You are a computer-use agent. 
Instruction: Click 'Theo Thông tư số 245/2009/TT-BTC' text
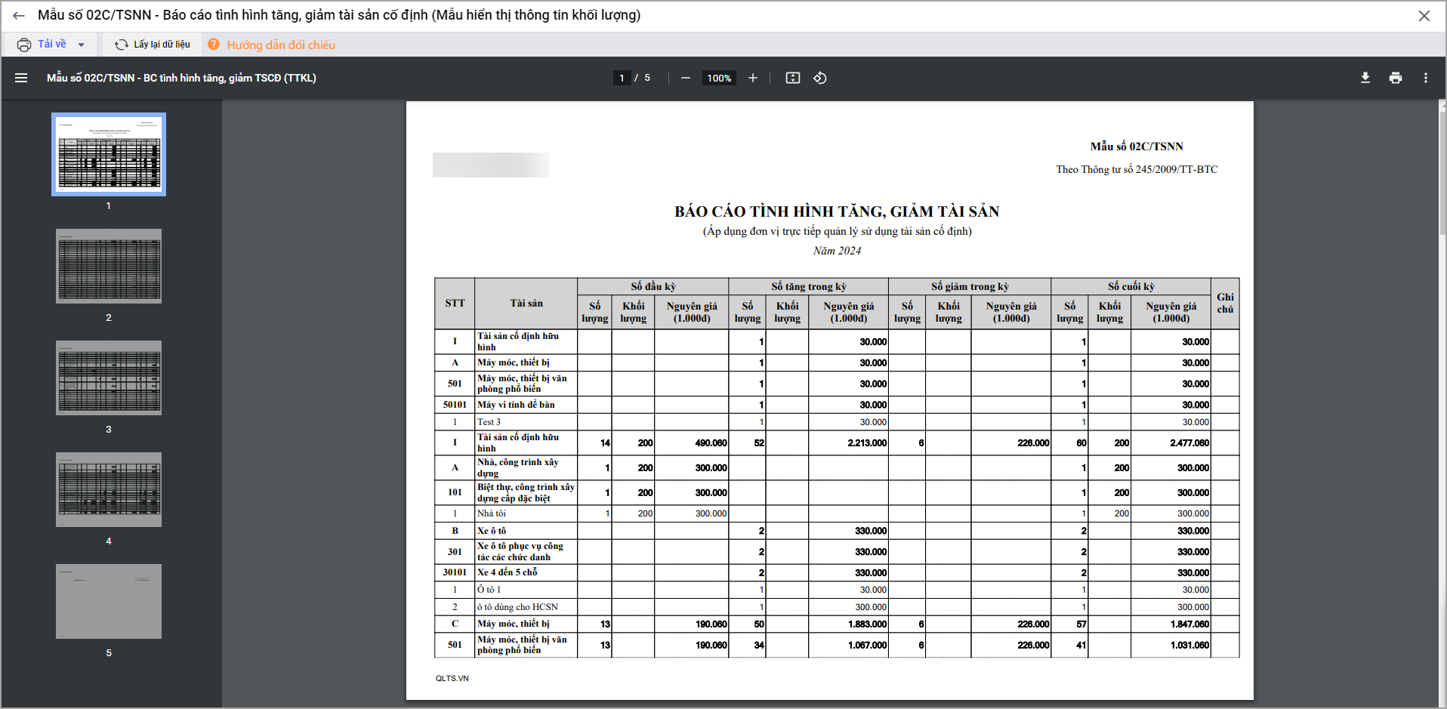pyautogui.click(x=1137, y=169)
